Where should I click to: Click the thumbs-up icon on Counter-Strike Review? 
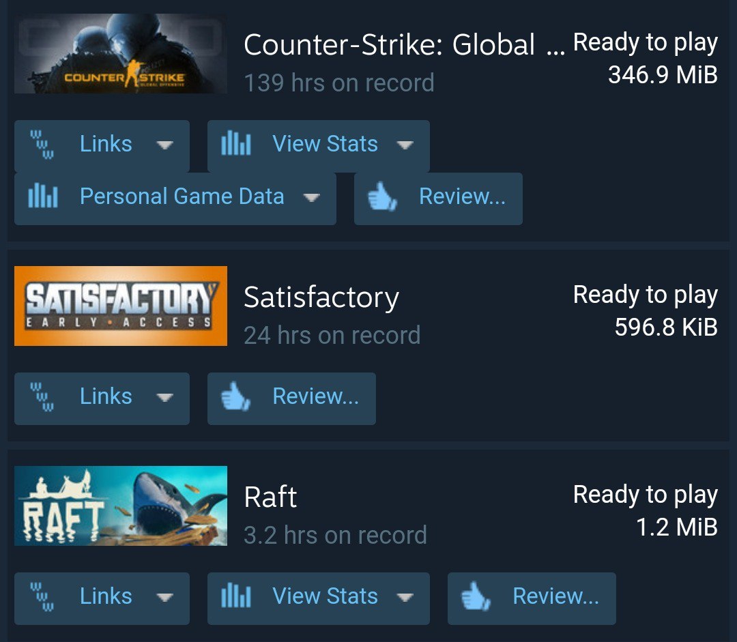[382, 196]
